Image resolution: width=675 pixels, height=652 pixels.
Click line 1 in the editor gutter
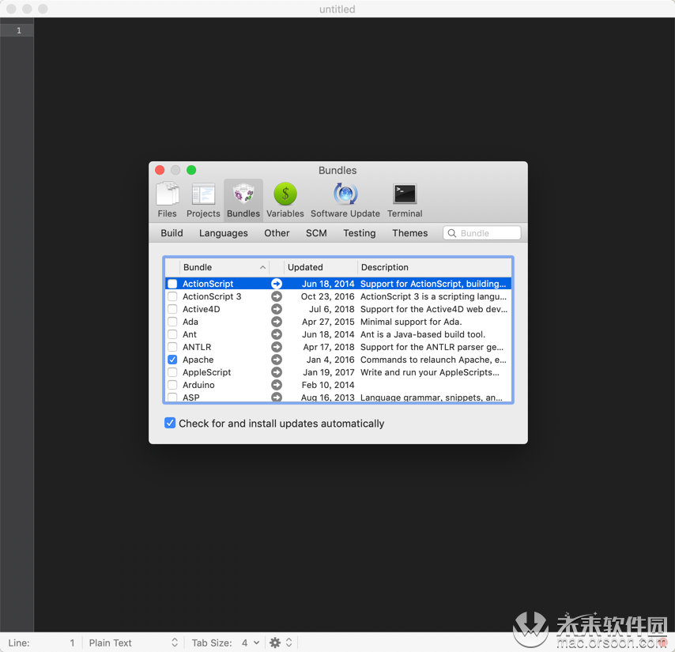tap(18, 31)
